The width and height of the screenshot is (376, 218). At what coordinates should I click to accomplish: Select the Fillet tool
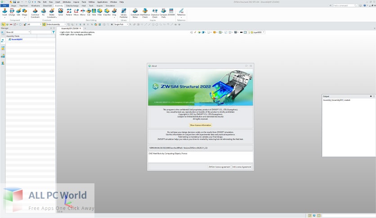[x=99, y=12]
